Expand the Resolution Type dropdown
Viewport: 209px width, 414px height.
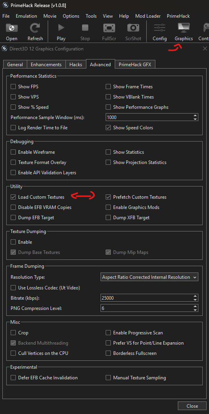point(149,277)
